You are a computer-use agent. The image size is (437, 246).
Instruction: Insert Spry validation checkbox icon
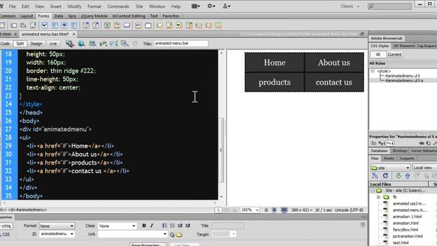[x=179, y=25]
